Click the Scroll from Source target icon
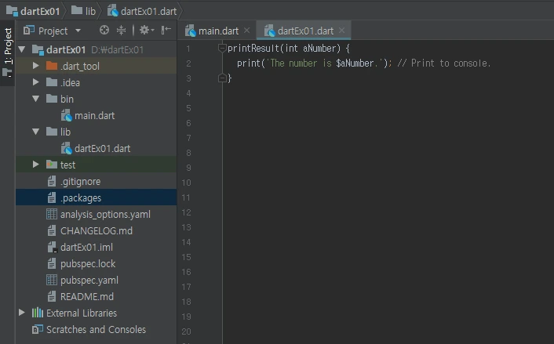 click(x=104, y=31)
